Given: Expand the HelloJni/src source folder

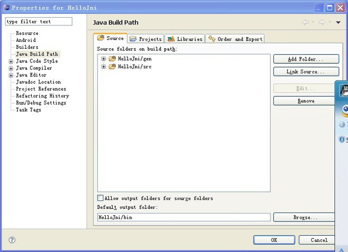Looking at the screenshot, I should [x=103, y=66].
